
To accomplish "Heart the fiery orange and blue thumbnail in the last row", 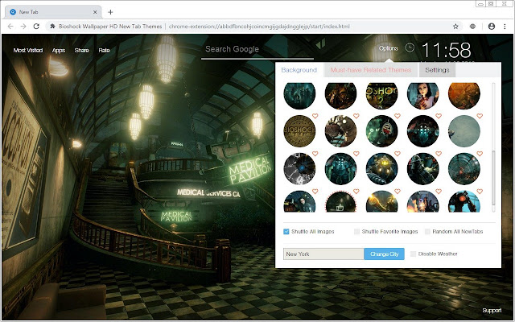I will tap(438, 192).
